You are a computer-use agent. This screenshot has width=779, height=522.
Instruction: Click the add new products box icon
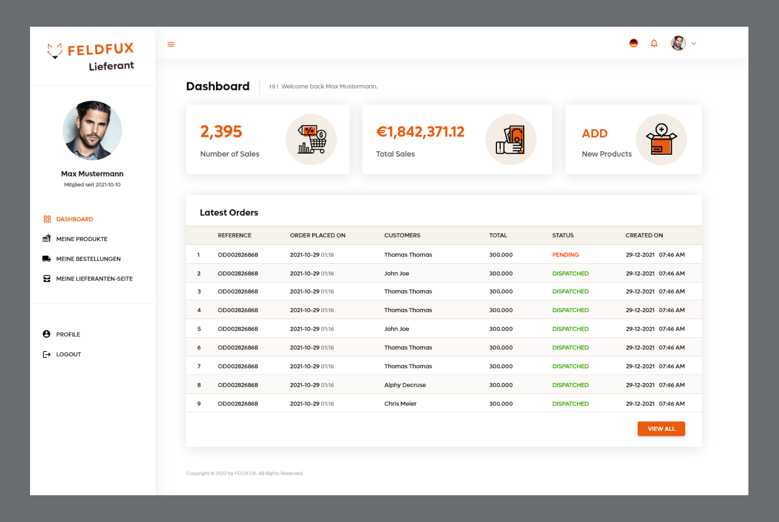point(661,140)
